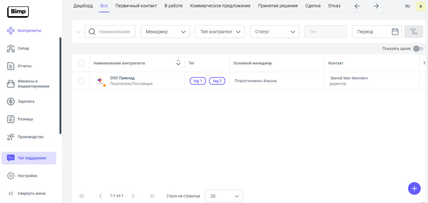The image size is (428, 203).
Task: Open the Розница retail icon
Action: [11, 119]
